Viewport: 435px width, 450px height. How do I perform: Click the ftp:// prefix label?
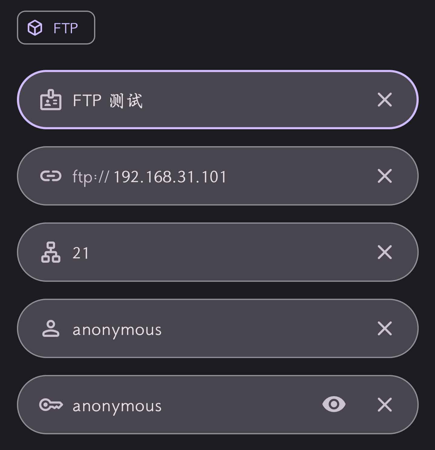tap(90, 177)
